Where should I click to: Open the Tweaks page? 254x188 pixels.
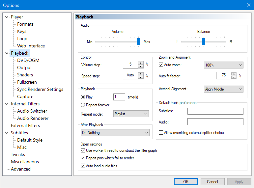click(x=18, y=155)
